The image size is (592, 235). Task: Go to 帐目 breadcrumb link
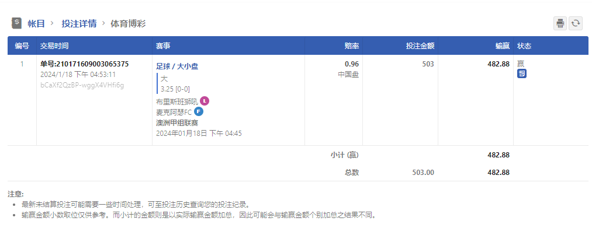[x=36, y=24]
